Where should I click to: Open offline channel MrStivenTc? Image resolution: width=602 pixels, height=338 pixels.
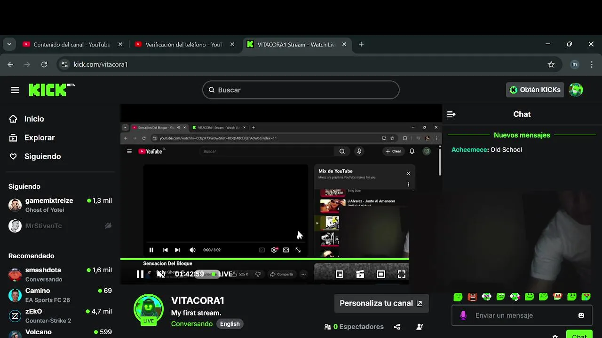[60, 226]
